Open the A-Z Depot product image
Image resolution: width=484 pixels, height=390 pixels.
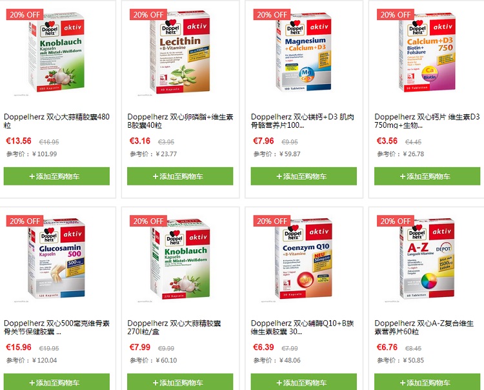pyautogui.click(x=427, y=259)
